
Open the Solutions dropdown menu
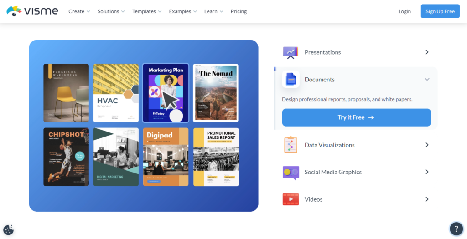pyautogui.click(x=111, y=11)
